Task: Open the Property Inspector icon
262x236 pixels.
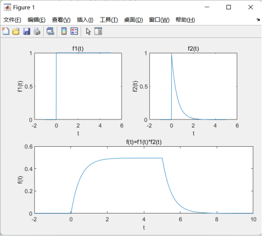Action: click(x=98, y=31)
